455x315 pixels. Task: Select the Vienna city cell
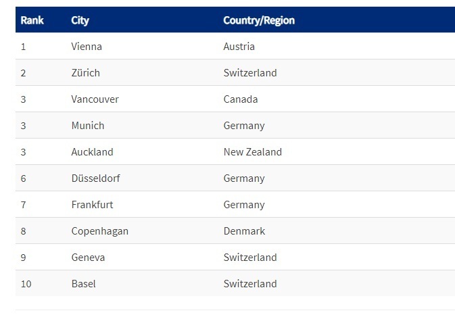[x=87, y=47]
